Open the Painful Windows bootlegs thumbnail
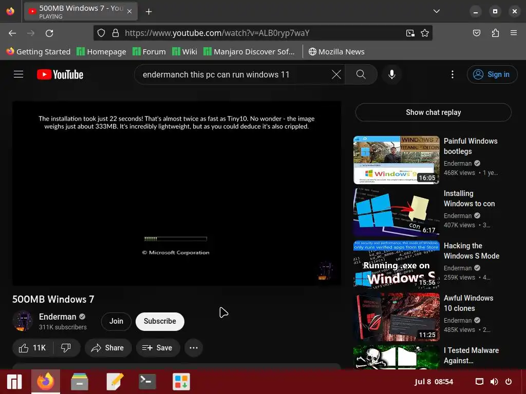 click(x=396, y=160)
